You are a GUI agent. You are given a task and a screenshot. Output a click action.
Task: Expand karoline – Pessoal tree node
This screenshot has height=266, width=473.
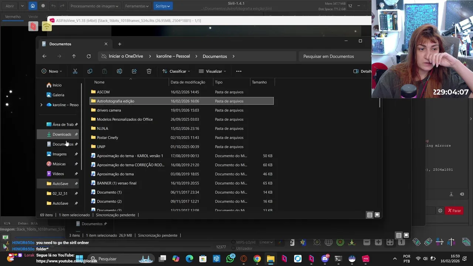click(41, 105)
